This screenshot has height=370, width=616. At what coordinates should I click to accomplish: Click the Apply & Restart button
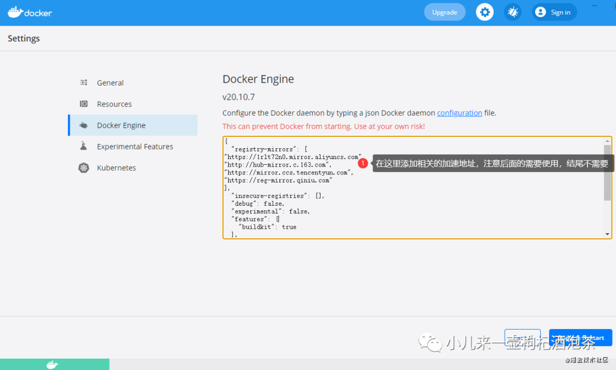coord(580,338)
